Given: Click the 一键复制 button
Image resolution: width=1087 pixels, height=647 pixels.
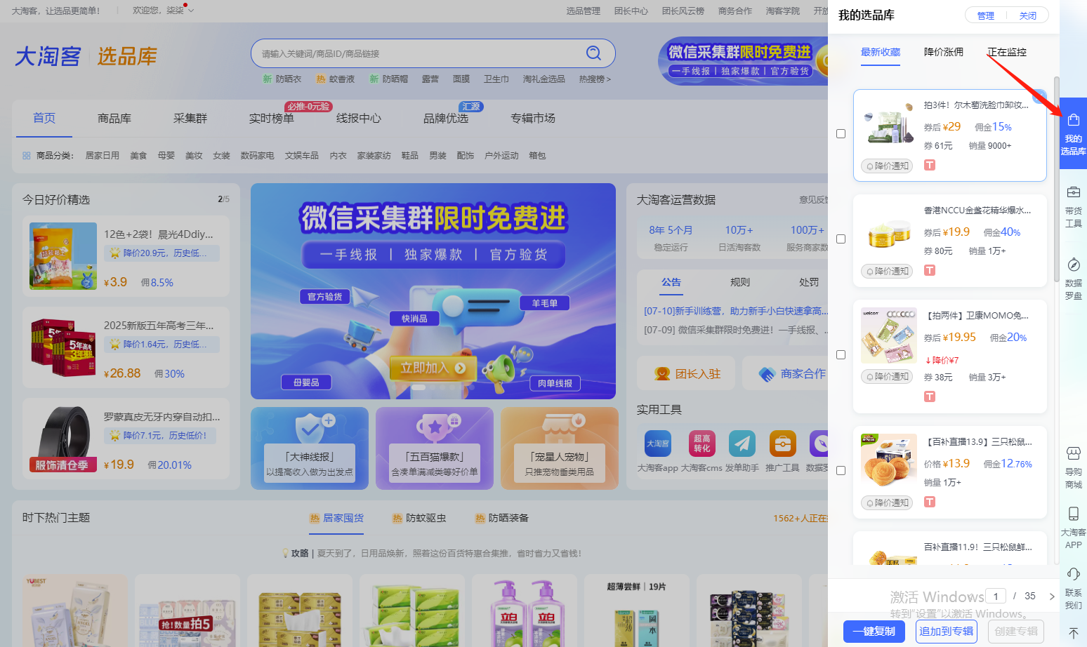Looking at the screenshot, I should 874,631.
